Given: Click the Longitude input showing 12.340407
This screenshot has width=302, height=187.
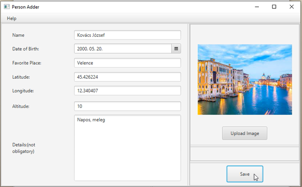Looking at the screenshot, I should click(128, 91).
